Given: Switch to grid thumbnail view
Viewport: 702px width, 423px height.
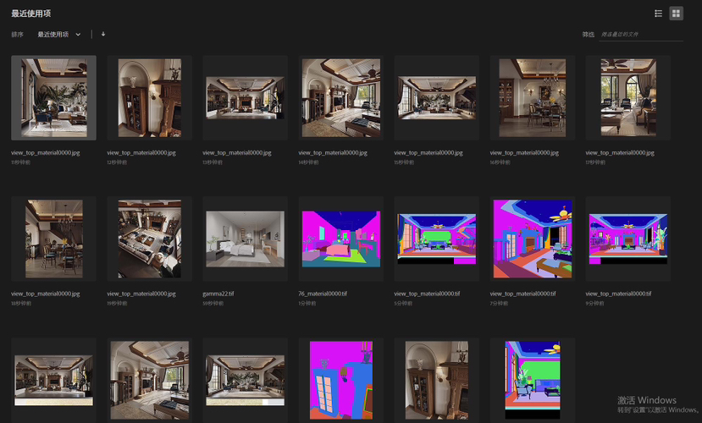Looking at the screenshot, I should point(676,14).
